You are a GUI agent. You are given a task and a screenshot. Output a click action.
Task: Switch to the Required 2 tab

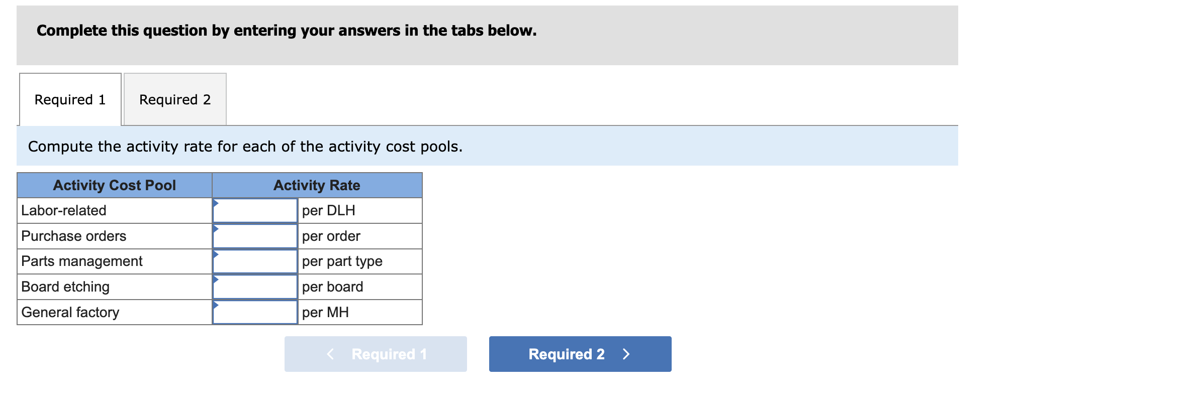click(175, 99)
